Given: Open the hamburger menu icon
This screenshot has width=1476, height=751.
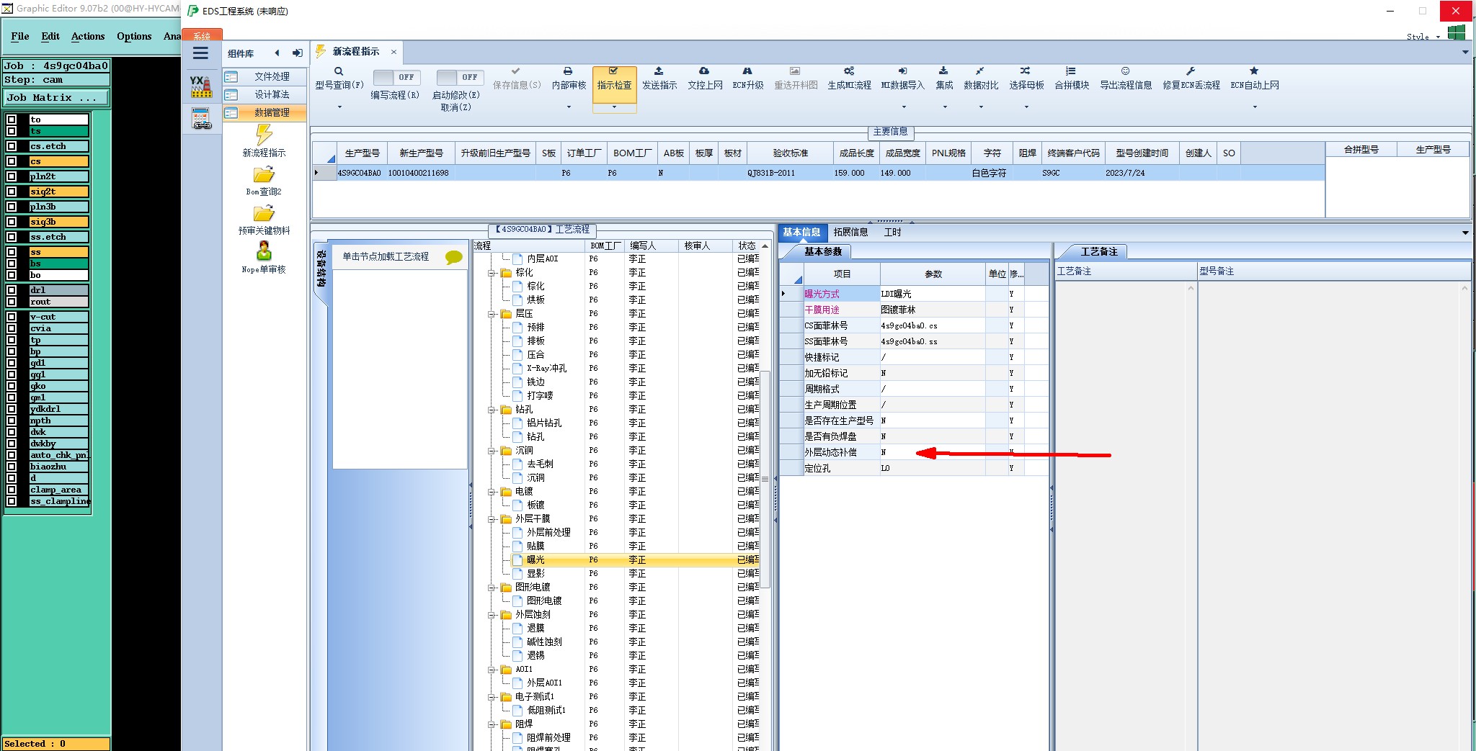Looking at the screenshot, I should point(200,53).
